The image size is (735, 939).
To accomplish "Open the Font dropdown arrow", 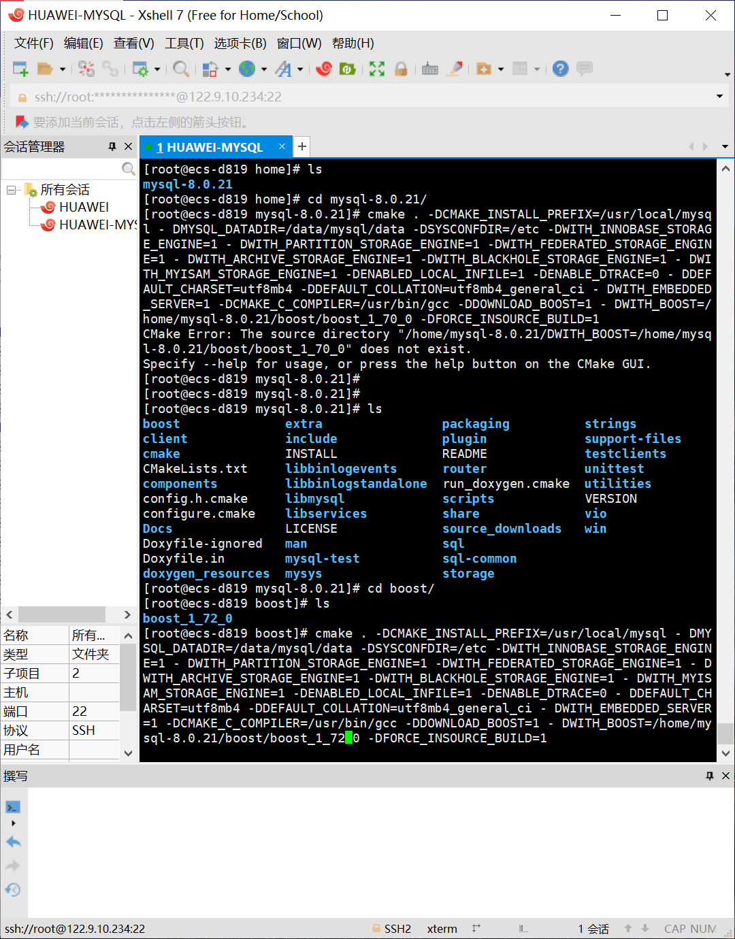I will pos(300,69).
